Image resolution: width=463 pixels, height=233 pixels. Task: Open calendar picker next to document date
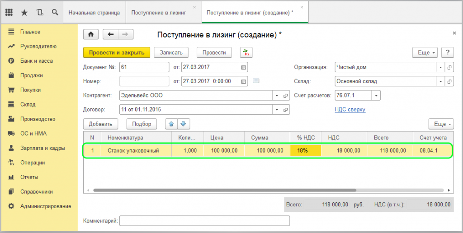(x=244, y=67)
